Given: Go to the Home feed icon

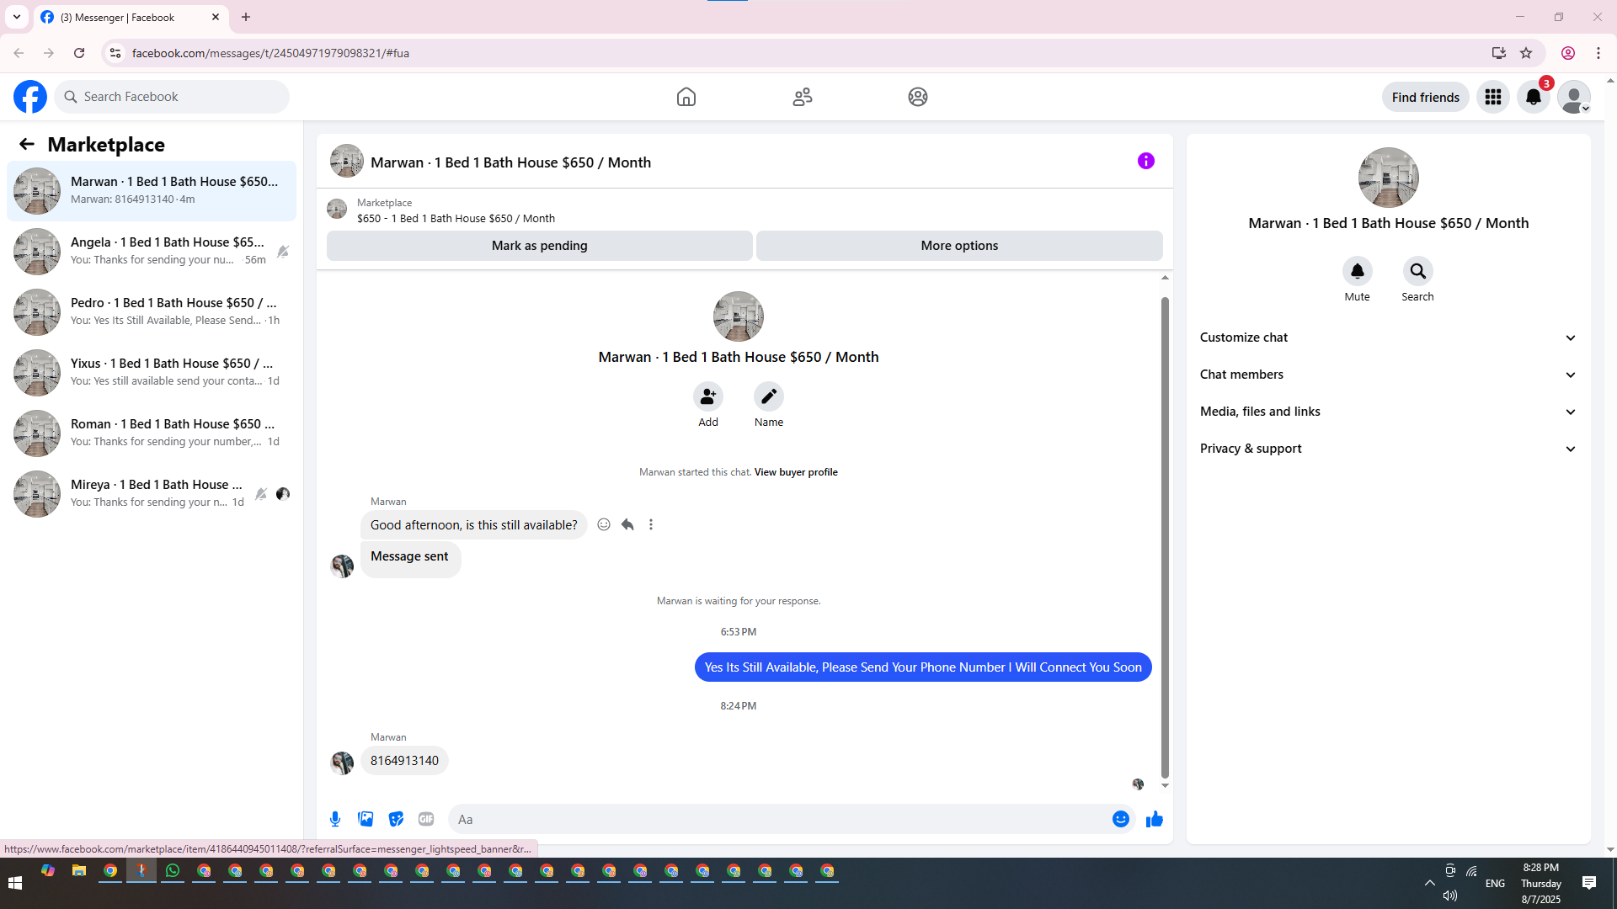Looking at the screenshot, I should pyautogui.click(x=686, y=97).
